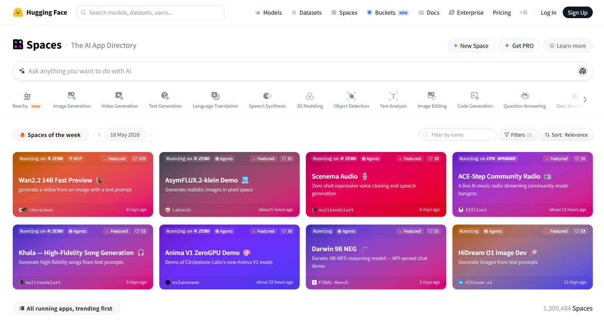604x321 pixels.
Task: Open the Khala High-Fidelity Song Generation card
Action: click(x=83, y=257)
